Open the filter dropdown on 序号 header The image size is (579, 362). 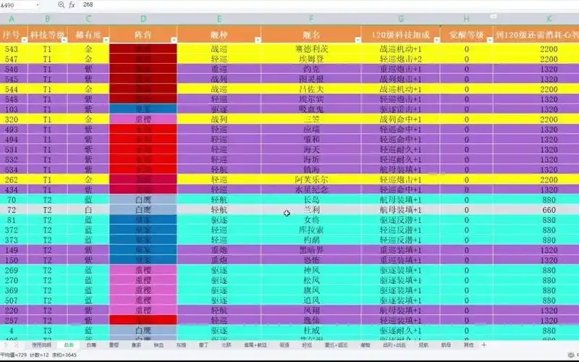coord(25,40)
